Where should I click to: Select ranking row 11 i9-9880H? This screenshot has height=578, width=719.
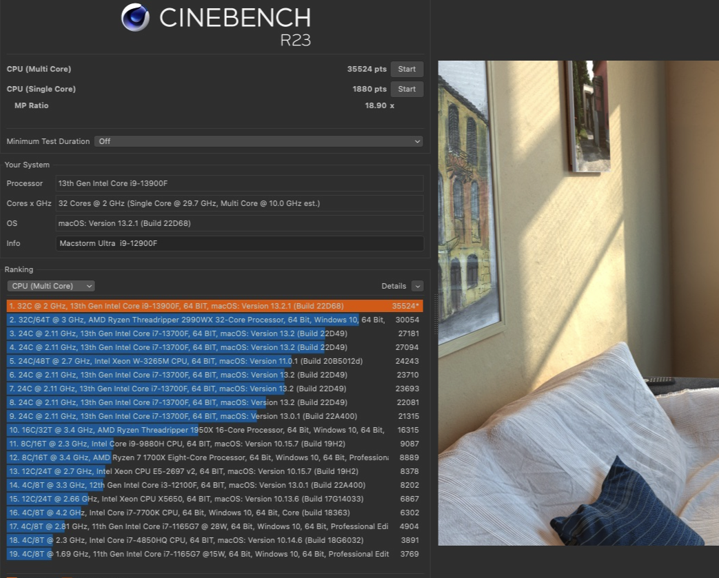(214, 444)
